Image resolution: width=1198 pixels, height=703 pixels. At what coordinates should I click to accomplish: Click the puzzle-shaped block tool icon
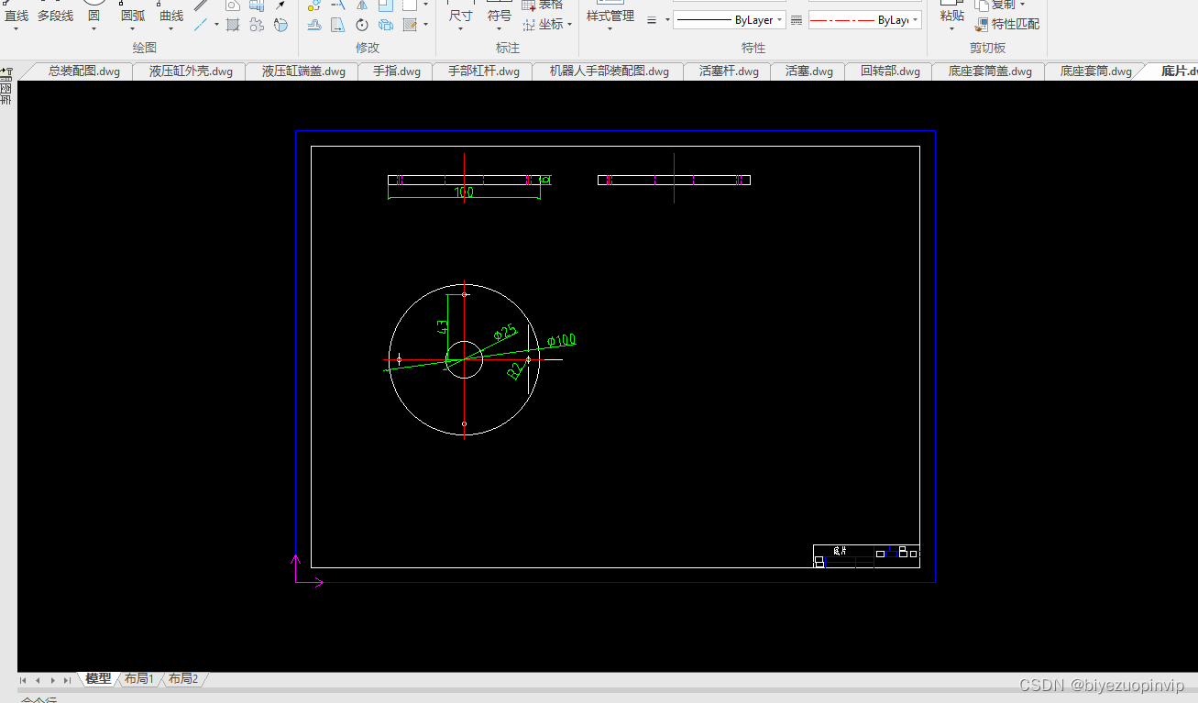257,25
